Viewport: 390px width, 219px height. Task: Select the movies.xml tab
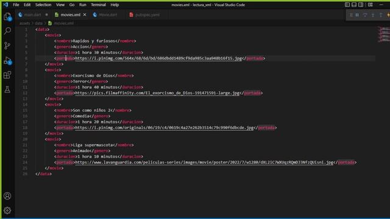[x=71, y=15]
